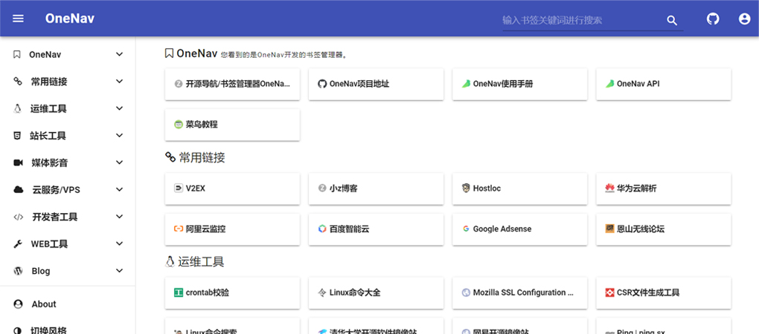759x334 pixels.
Task: Open the 小z博客 card
Action: click(376, 189)
